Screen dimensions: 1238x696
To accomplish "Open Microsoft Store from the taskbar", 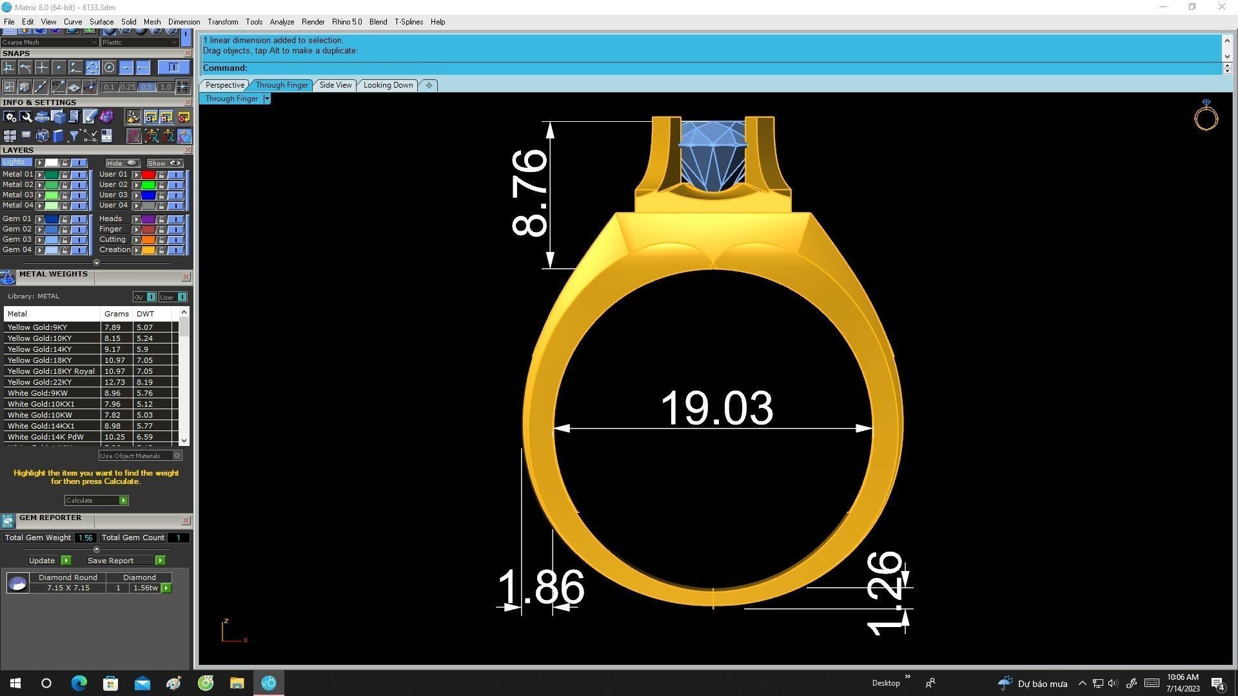I will click(x=110, y=682).
